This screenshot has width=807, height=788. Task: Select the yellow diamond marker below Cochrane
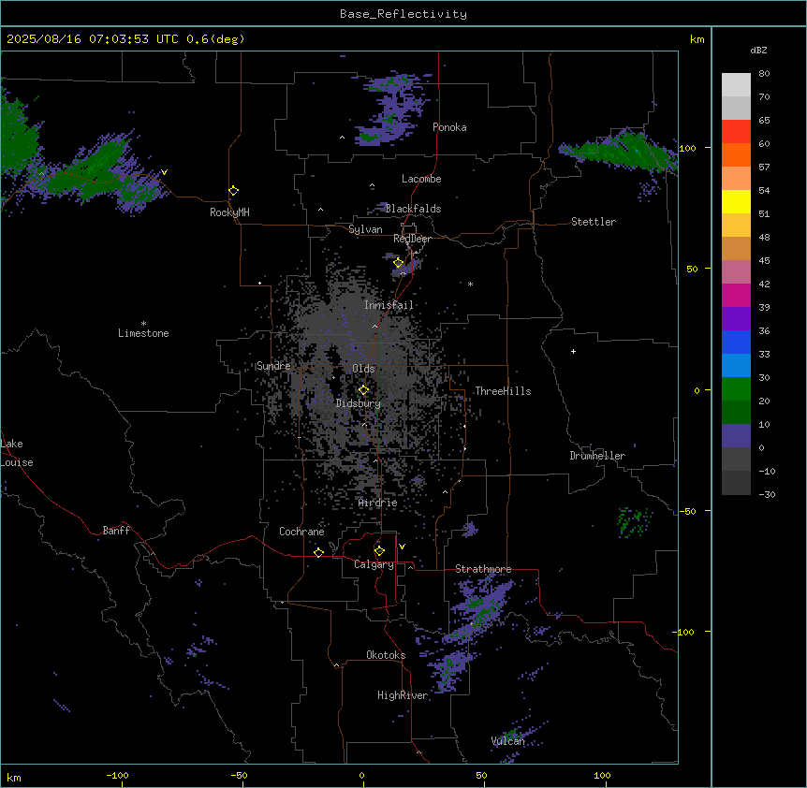pos(318,552)
